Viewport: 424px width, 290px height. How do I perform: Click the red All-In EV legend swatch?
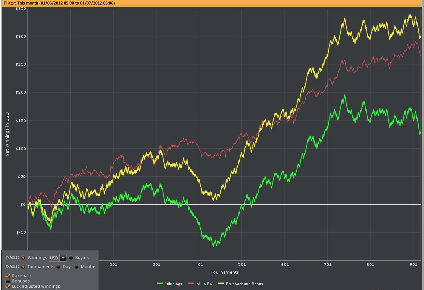191,284
